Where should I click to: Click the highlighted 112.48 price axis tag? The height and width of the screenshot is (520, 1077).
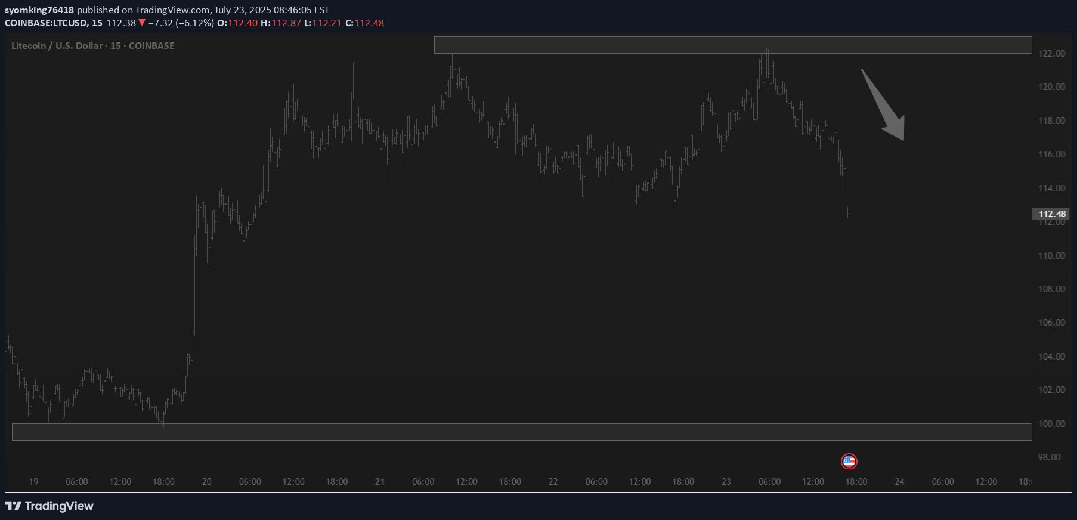pos(1051,213)
